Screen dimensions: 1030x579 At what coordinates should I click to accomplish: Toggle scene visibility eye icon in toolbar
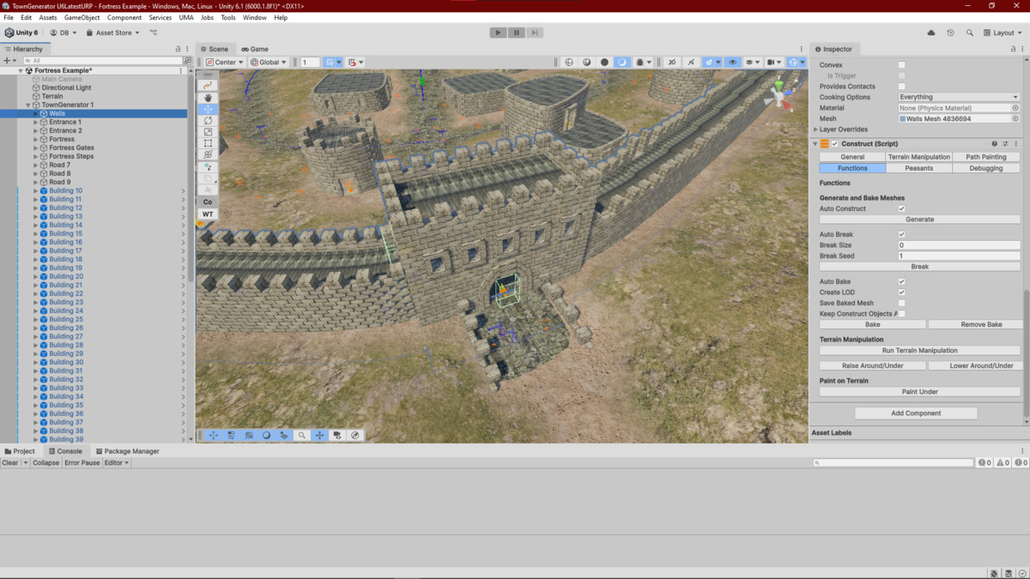[732, 62]
